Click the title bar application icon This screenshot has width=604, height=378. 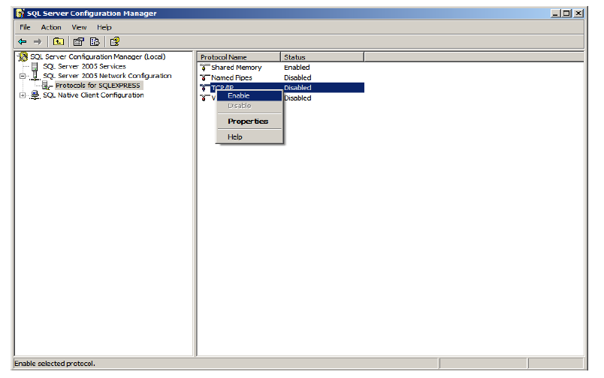coord(20,13)
